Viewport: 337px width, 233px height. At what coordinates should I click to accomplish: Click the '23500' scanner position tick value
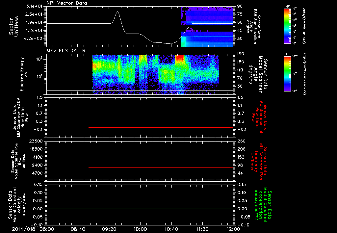[x=36, y=141]
